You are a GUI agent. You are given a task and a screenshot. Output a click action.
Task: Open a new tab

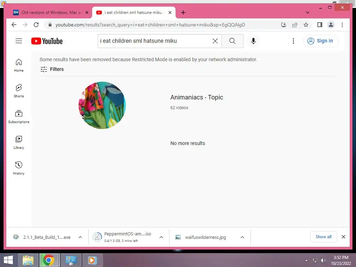[x=183, y=13]
